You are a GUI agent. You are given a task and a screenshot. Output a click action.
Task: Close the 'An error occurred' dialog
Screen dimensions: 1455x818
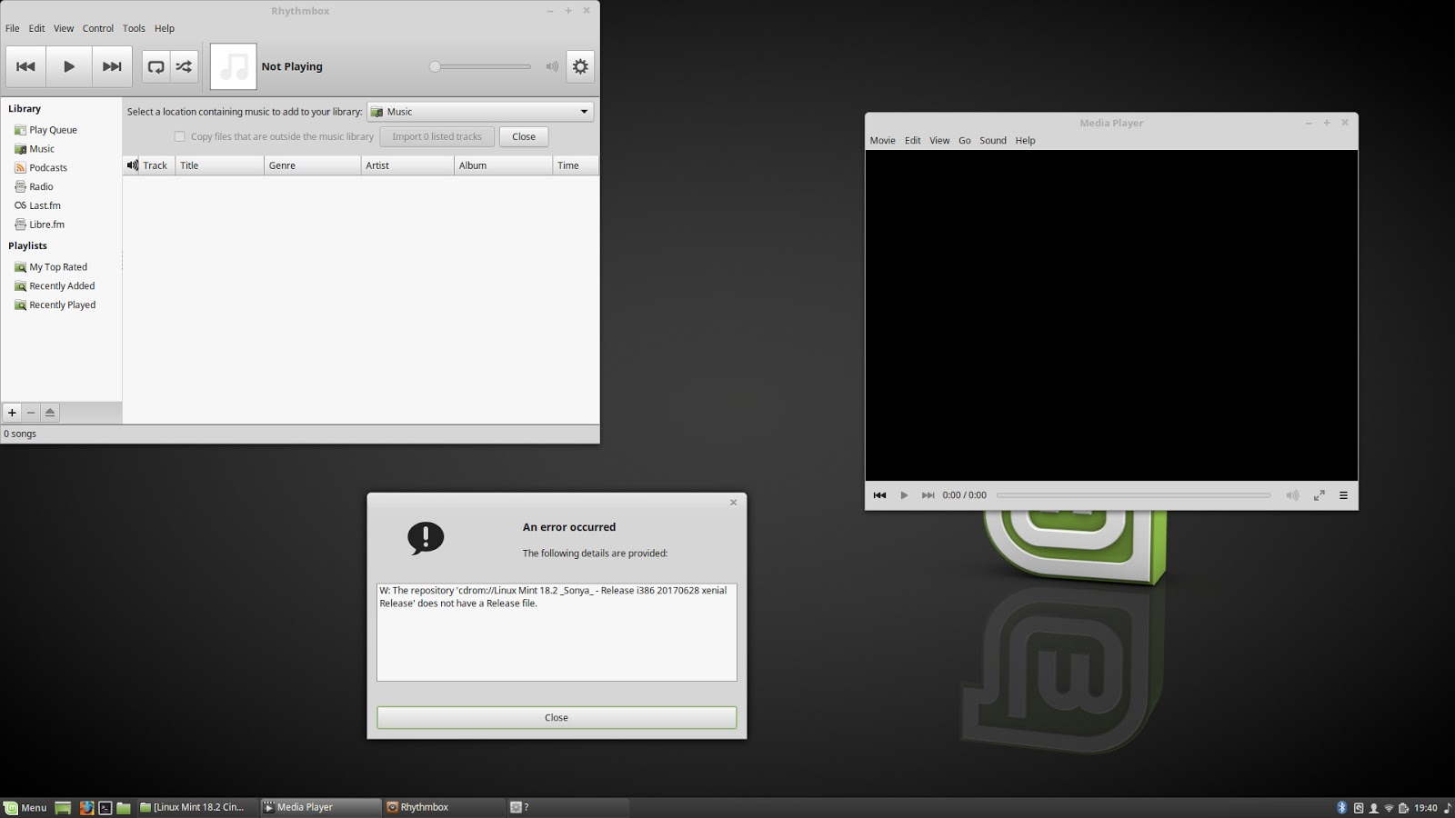556,717
